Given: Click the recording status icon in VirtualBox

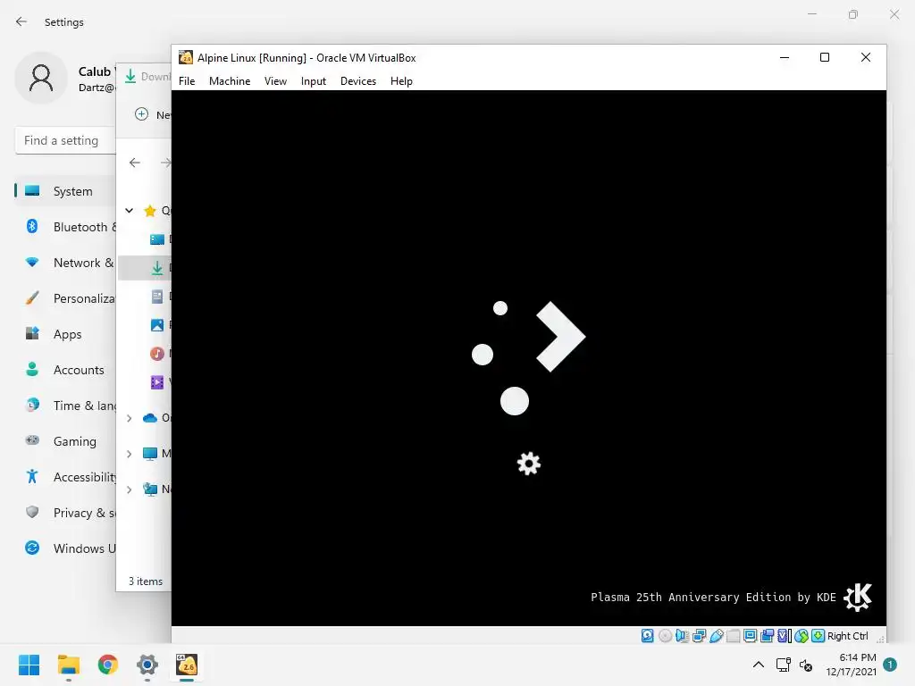Looking at the screenshot, I should (767, 636).
